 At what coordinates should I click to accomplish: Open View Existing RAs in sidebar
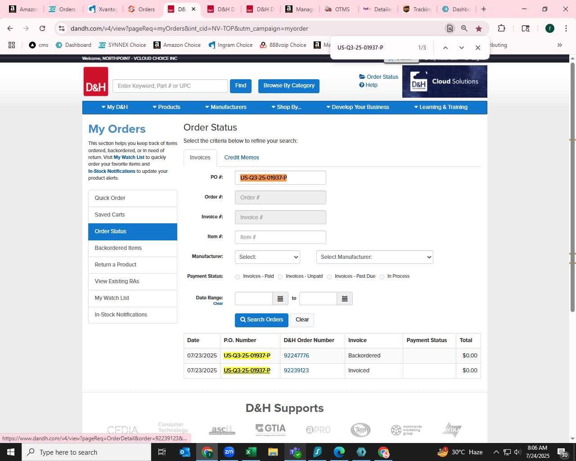[133, 281]
